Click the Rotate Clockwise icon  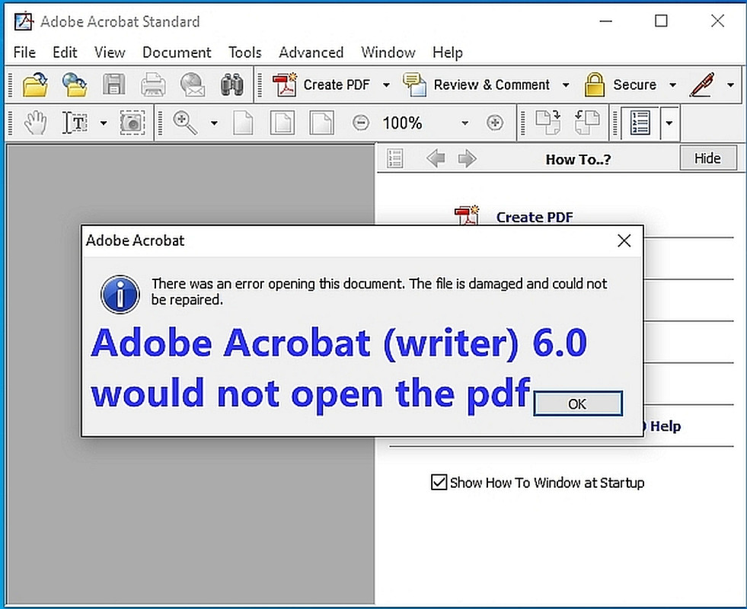click(547, 123)
